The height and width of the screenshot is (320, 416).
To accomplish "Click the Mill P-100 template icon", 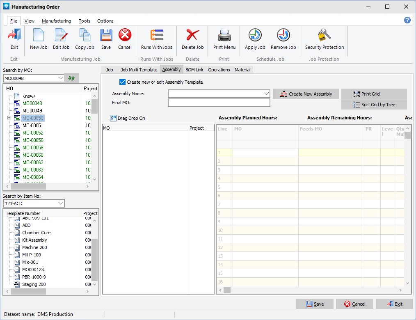I will tap(17, 255).
